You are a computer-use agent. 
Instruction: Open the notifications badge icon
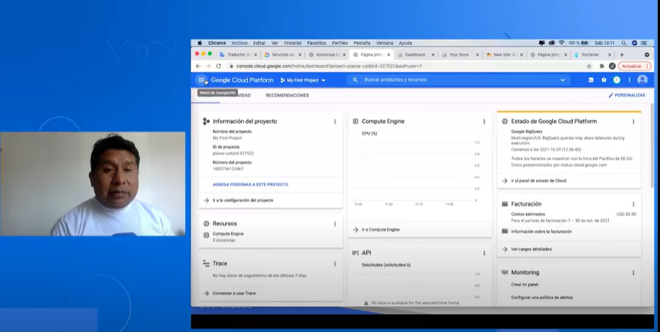[617, 80]
